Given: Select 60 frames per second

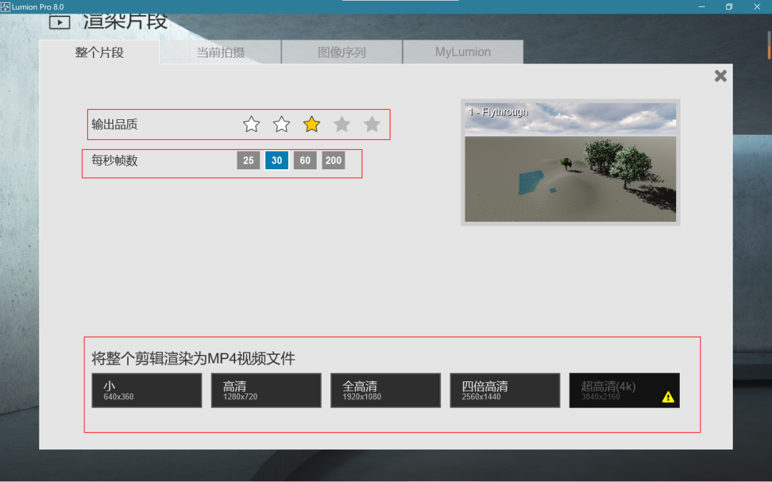Looking at the screenshot, I should pos(305,161).
